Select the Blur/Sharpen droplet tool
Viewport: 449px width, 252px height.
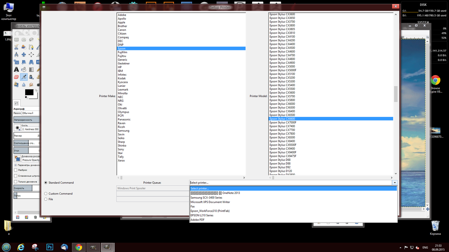[x=24, y=84]
